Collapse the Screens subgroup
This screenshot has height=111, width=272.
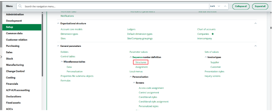point(134,82)
